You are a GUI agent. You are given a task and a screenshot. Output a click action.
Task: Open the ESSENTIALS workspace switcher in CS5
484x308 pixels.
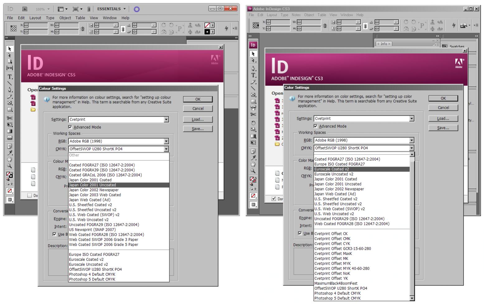click(x=111, y=9)
